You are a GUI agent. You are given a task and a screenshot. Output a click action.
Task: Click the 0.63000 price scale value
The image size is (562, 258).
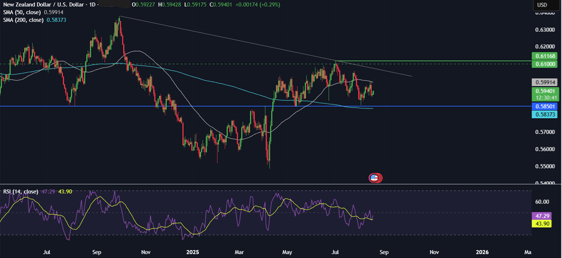click(545, 30)
